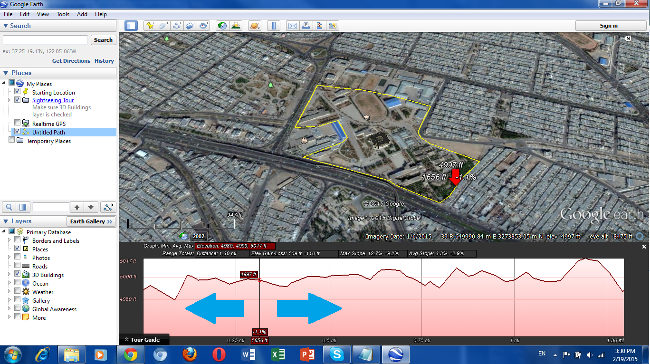This screenshot has width=650, height=364.
Task: Collapse the Search panel
Action: [x=6, y=26]
